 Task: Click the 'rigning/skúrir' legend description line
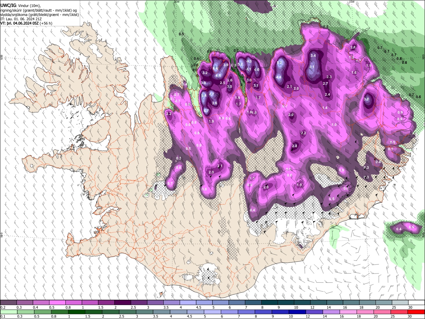[39, 10]
